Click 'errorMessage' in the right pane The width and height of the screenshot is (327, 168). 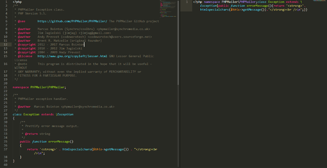pyautogui.click(x=257, y=6)
